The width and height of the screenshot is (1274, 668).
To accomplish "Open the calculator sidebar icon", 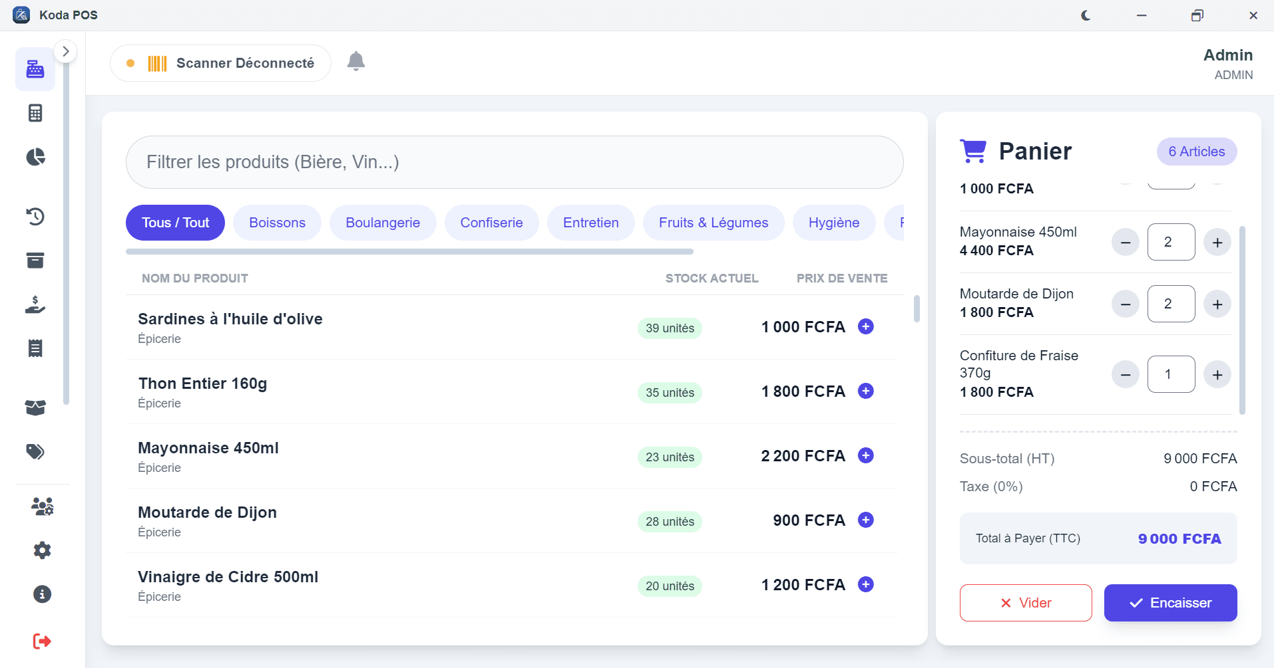I will coord(35,113).
